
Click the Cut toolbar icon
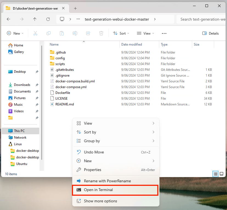click(x=35, y=33)
